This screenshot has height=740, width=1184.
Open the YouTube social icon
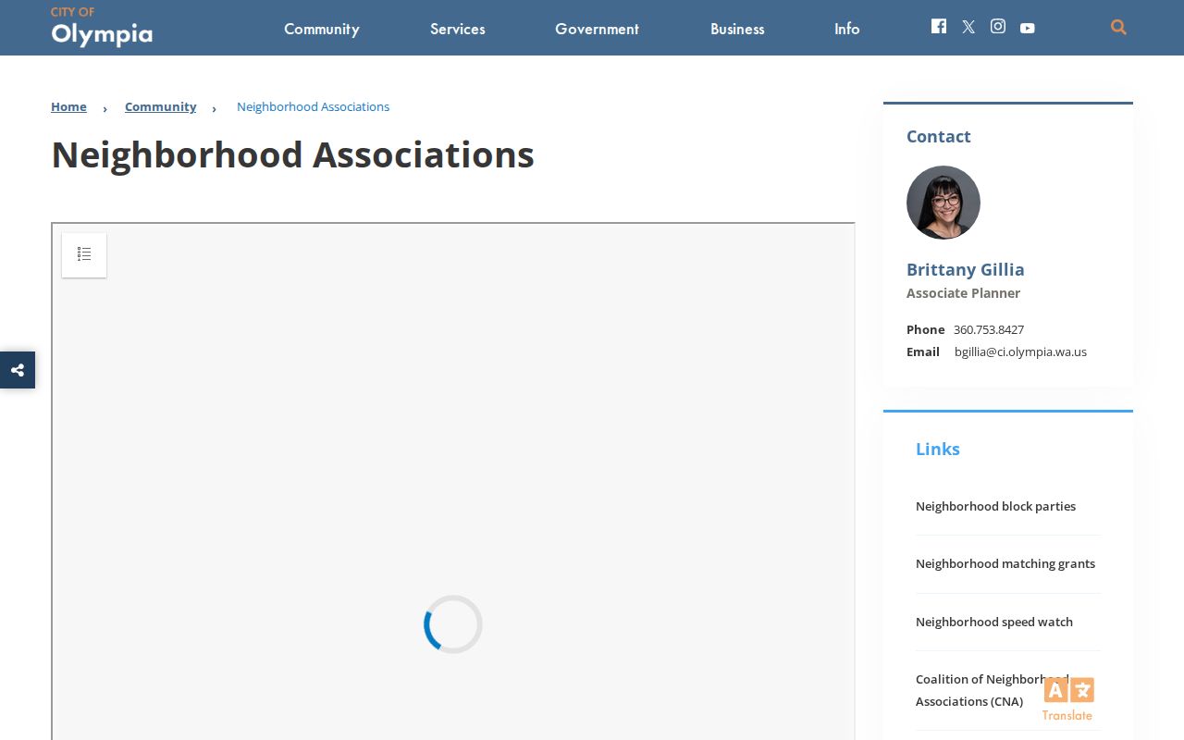[x=1028, y=28]
